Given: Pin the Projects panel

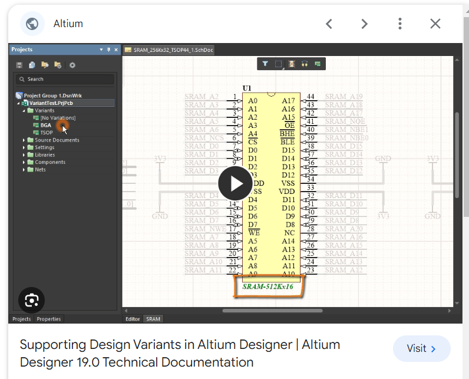Looking at the screenshot, I should click(x=108, y=50).
